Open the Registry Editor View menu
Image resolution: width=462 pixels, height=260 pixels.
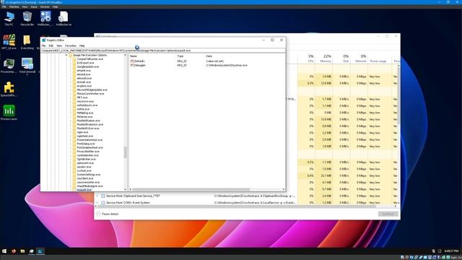[59, 45]
